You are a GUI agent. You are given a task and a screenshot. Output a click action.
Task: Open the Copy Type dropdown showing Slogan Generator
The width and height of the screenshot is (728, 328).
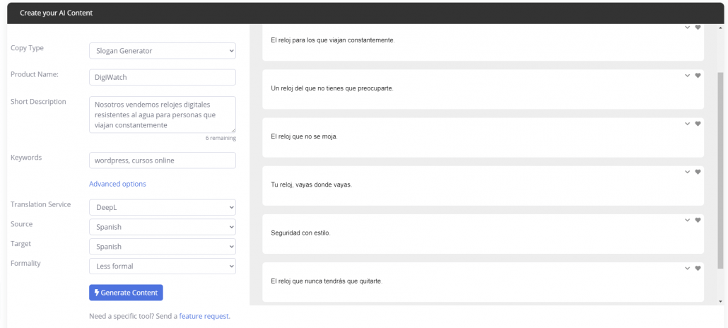point(163,51)
